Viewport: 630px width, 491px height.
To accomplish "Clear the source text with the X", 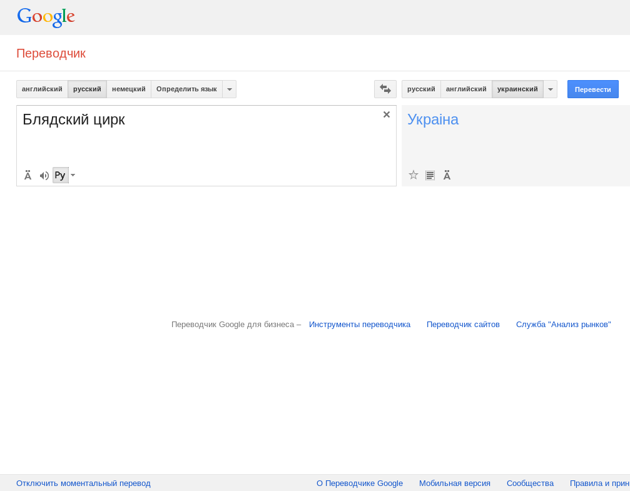I will click(387, 114).
